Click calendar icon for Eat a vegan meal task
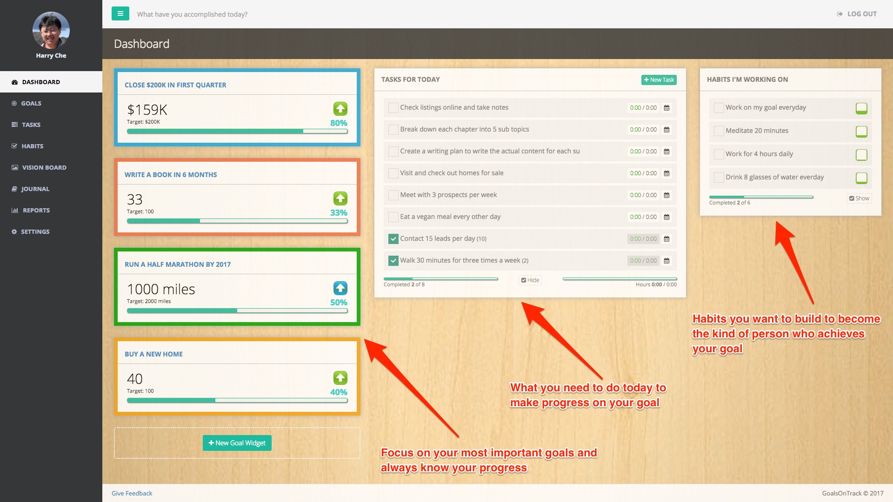The image size is (893, 502). (666, 217)
